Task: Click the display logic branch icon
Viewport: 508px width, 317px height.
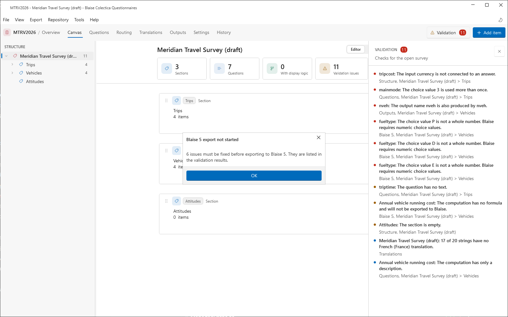Action: click(272, 68)
